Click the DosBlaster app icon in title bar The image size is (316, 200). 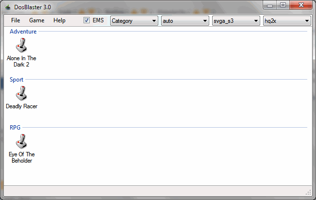click(8, 7)
